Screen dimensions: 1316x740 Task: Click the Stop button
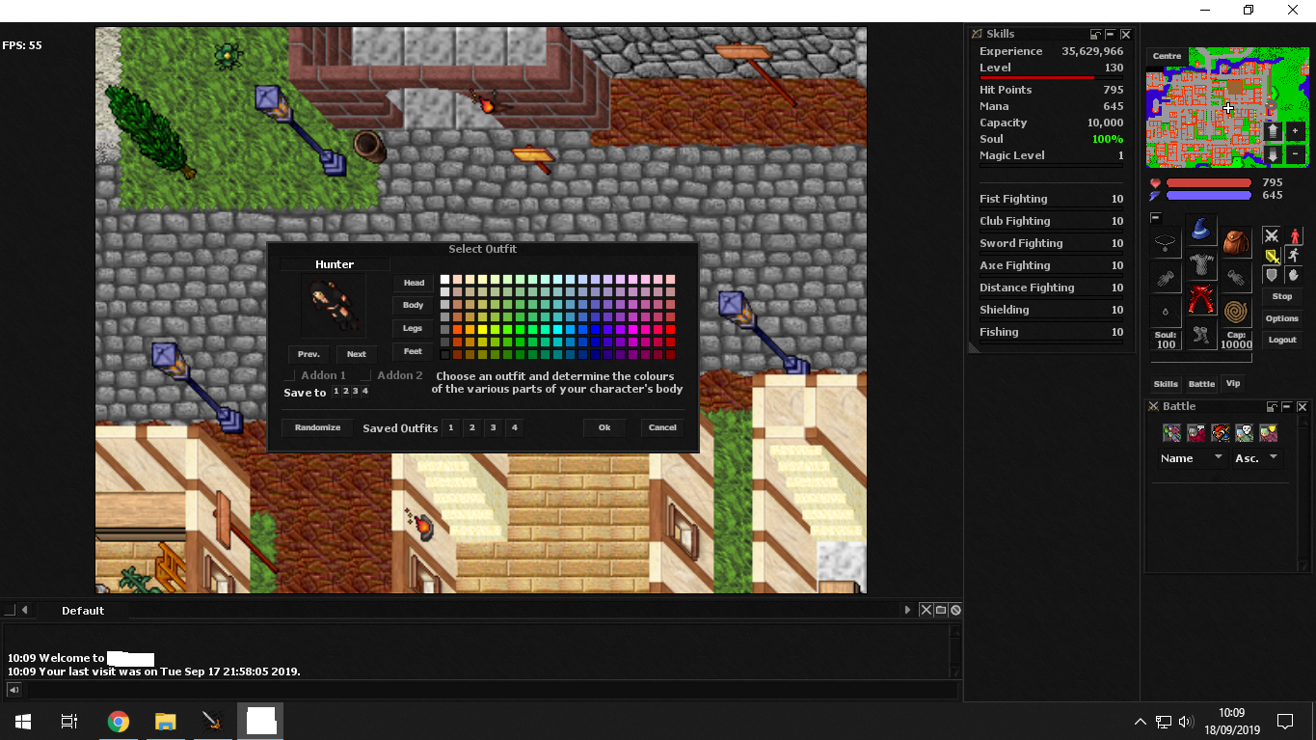click(x=1282, y=297)
